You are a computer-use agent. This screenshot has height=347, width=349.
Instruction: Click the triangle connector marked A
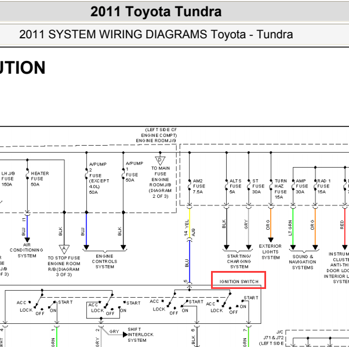64,249
